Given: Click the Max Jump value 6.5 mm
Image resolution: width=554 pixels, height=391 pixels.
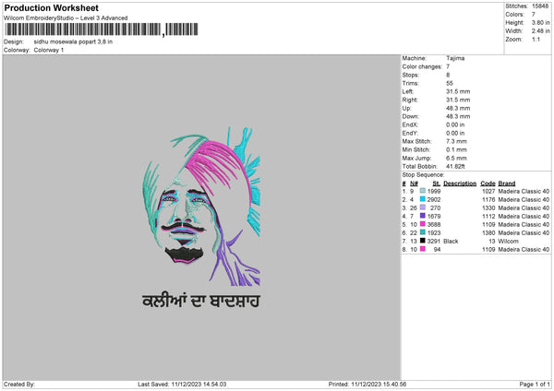Looking at the screenshot, I should tap(456, 158).
